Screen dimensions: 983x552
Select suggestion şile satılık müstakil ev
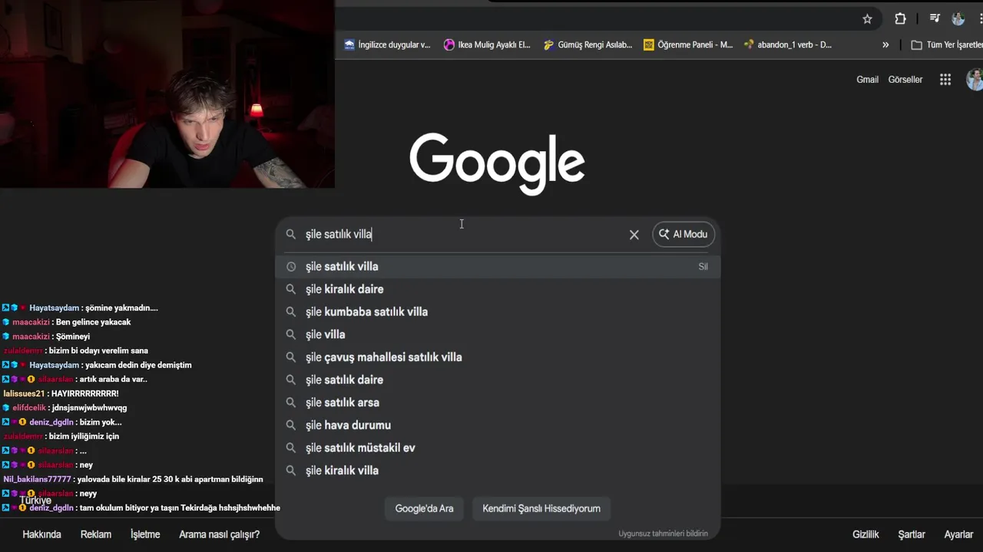(498, 448)
